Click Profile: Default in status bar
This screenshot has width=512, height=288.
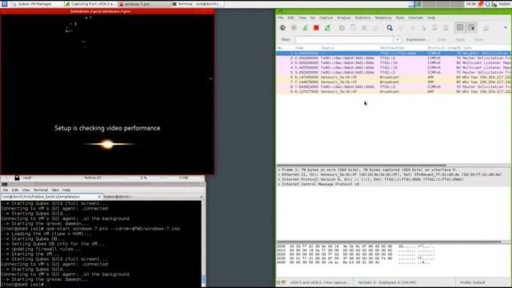click(473, 282)
